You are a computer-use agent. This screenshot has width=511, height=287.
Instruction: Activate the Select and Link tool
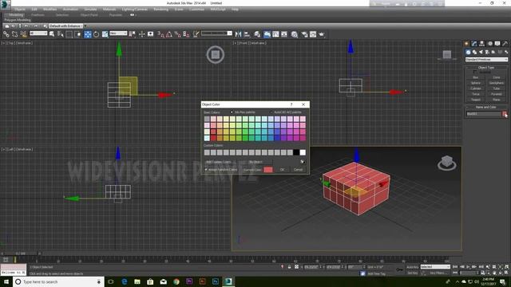[6, 33]
